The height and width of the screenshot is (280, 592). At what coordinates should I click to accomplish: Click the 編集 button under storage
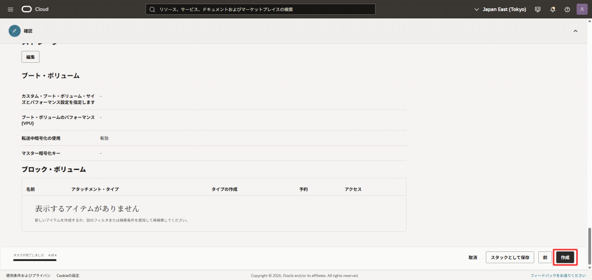click(31, 57)
